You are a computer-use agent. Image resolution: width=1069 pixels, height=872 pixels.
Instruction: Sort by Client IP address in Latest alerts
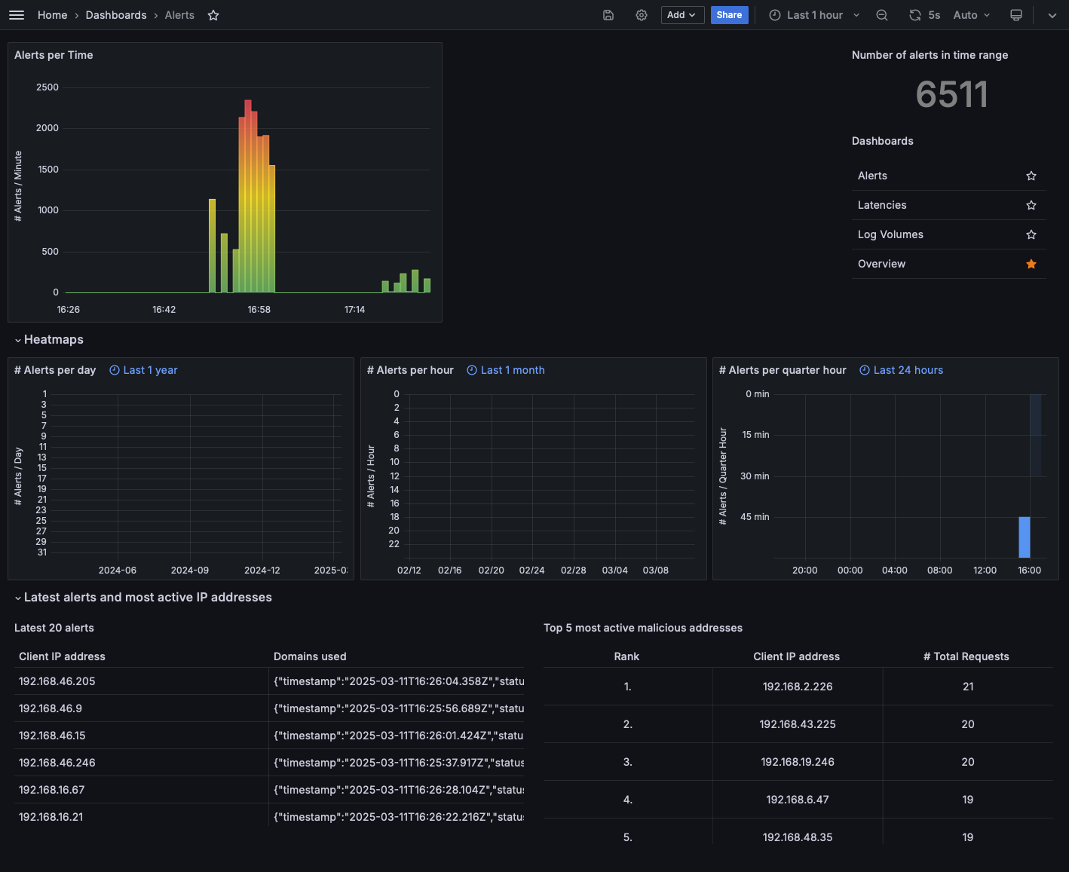pyautogui.click(x=62, y=656)
